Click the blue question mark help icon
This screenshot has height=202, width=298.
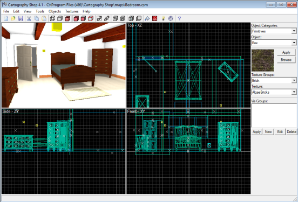click(179, 18)
